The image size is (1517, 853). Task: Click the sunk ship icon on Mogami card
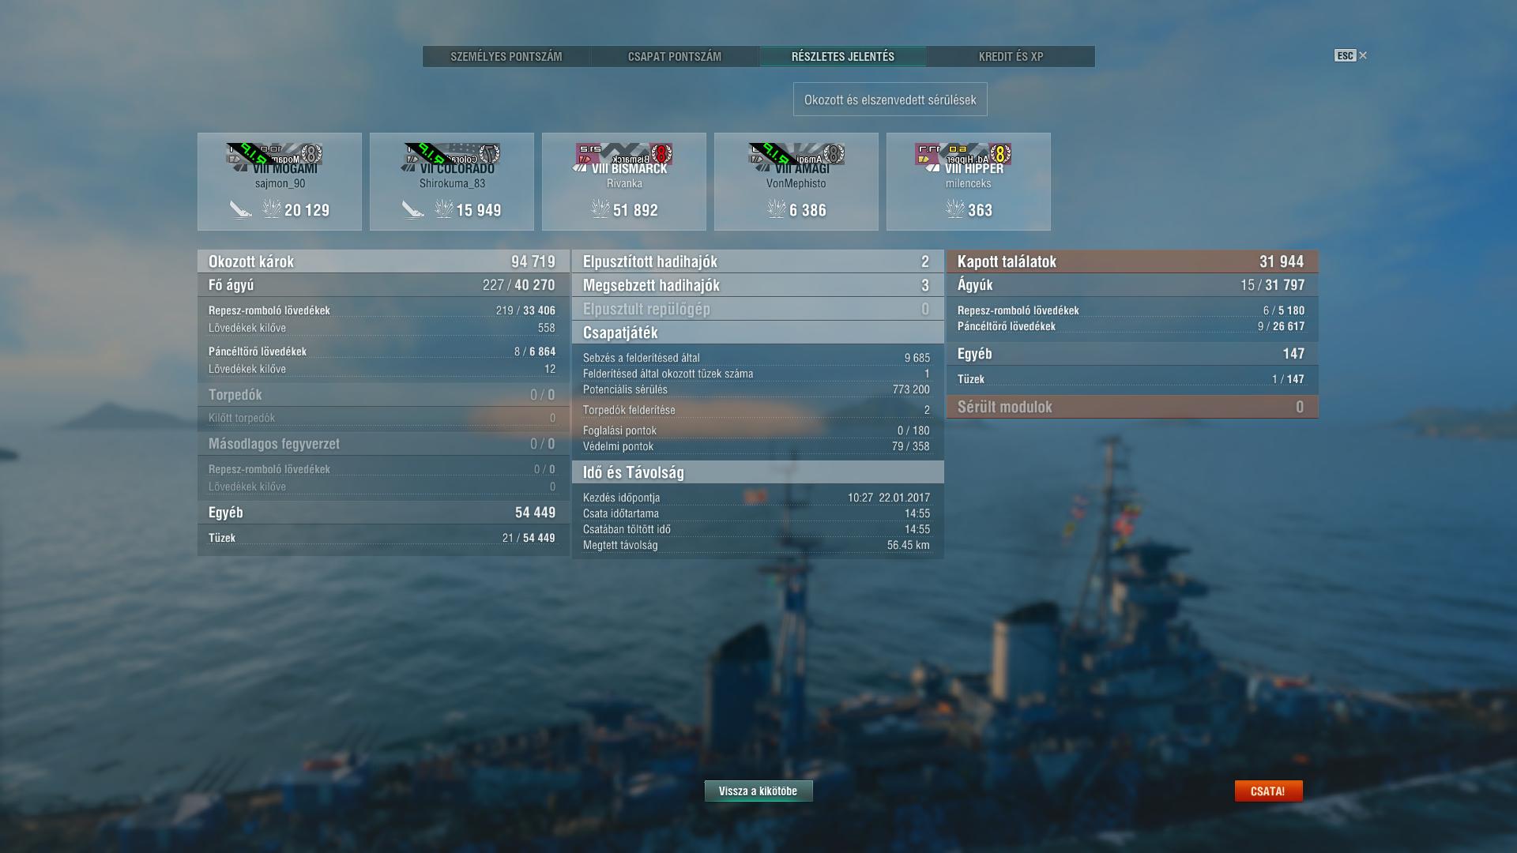241,209
